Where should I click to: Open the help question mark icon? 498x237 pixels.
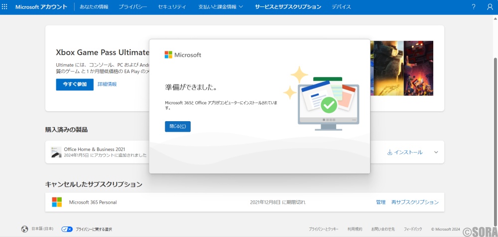(474, 6)
